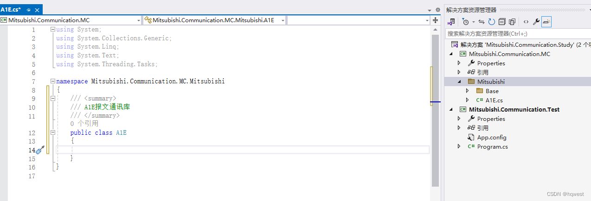Open the pending changes filter dropdown arrow
Viewport: 591px width, 201px height.
473,22
